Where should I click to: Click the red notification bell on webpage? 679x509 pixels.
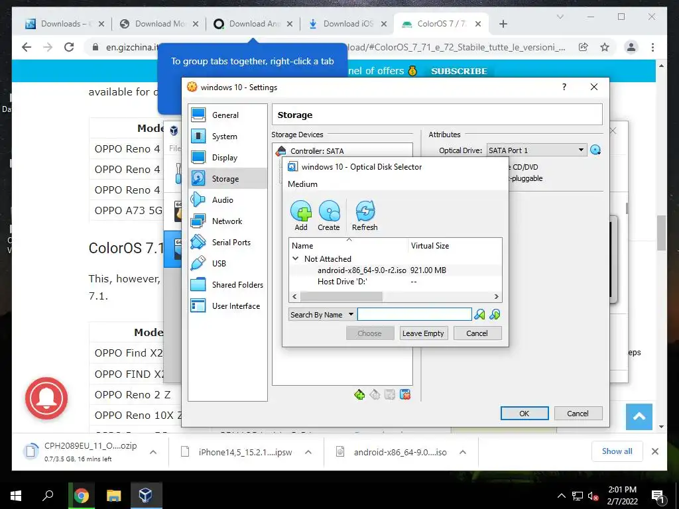46,398
